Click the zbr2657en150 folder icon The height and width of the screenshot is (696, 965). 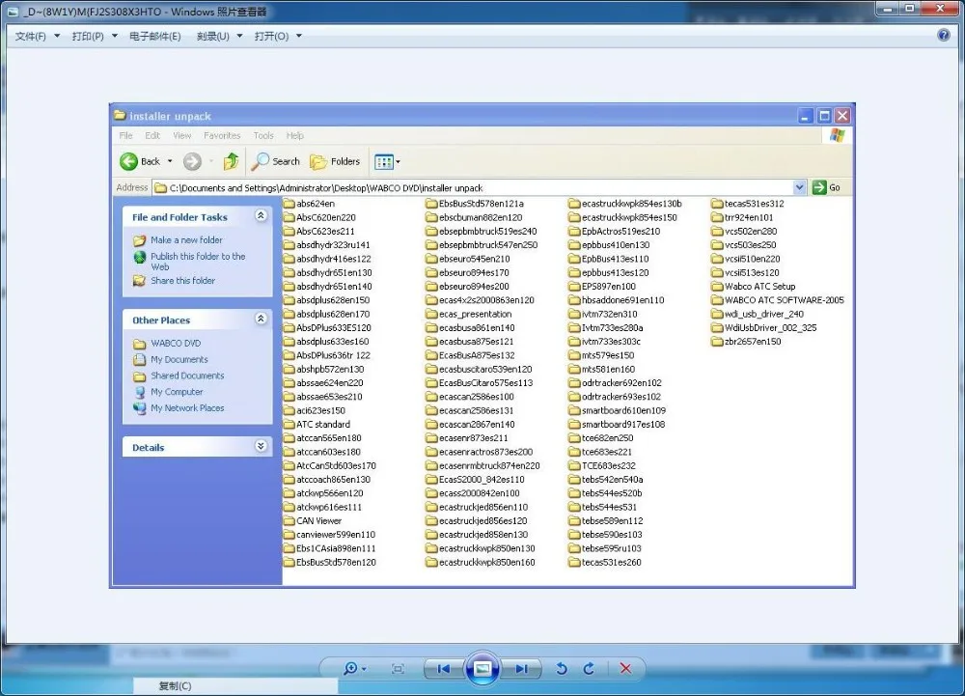[x=717, y=342]
